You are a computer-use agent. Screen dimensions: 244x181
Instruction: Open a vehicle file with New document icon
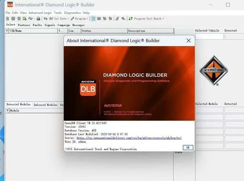pos(8,18)
